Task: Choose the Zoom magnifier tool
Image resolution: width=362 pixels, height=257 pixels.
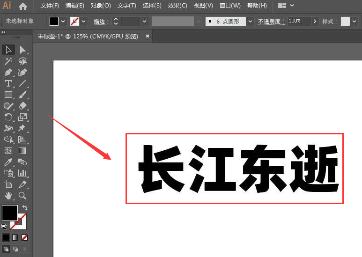Action: 22,196
